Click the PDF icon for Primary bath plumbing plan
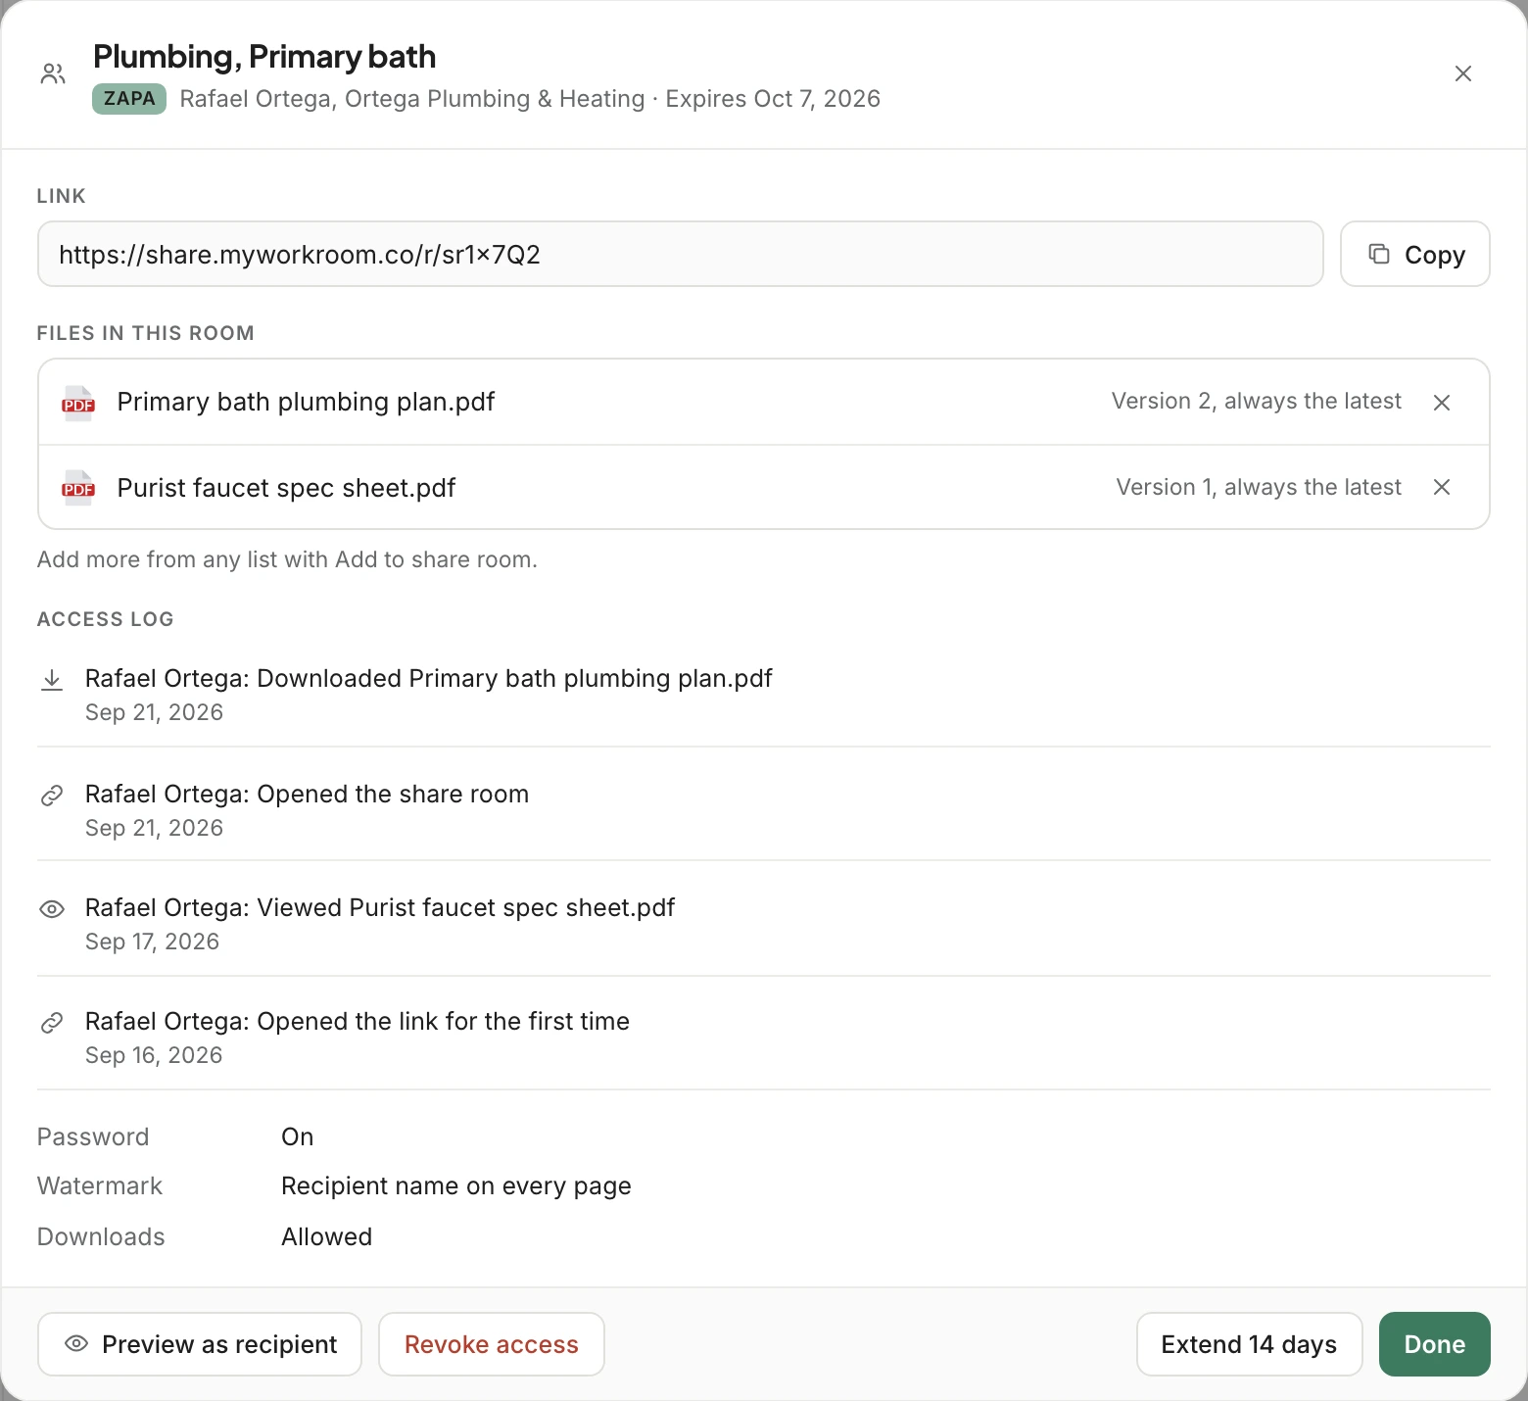 [x=78, y=403]
